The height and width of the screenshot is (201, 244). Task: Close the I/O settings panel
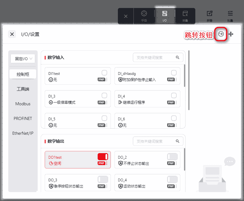pos(12,34)
